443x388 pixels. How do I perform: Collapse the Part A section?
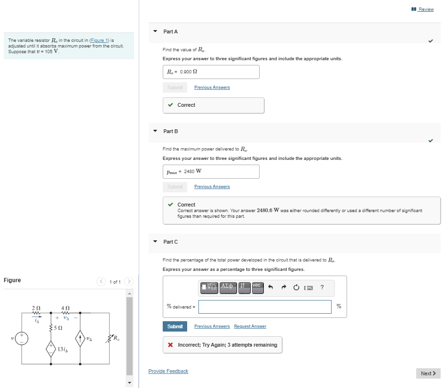click(x=155, y=32)
